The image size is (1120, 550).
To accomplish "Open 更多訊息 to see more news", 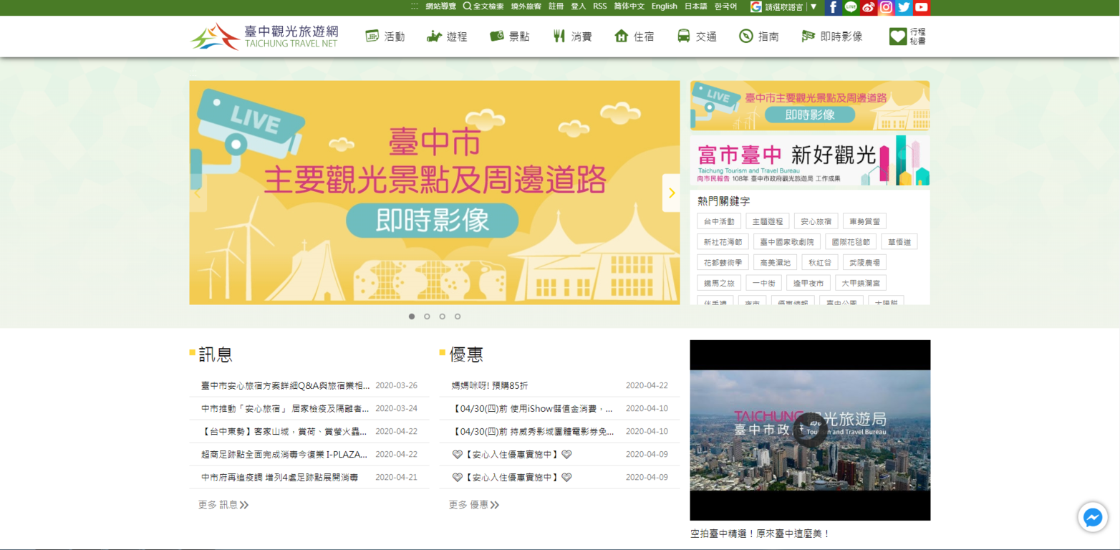I will 223,504.
